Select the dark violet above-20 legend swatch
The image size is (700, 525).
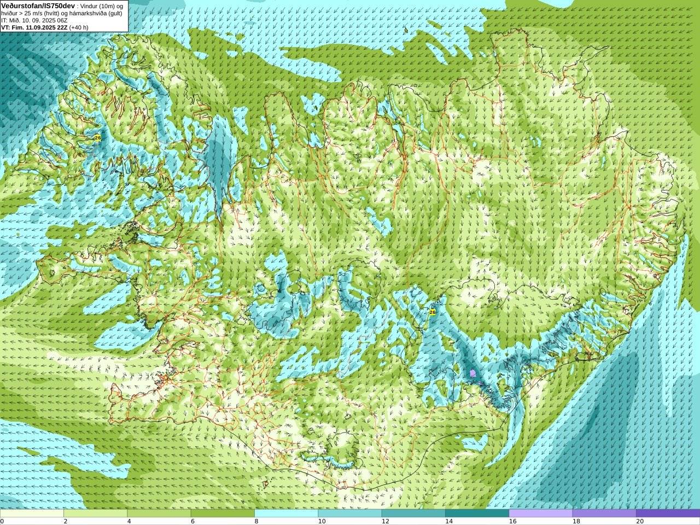[x=668, y=514]
